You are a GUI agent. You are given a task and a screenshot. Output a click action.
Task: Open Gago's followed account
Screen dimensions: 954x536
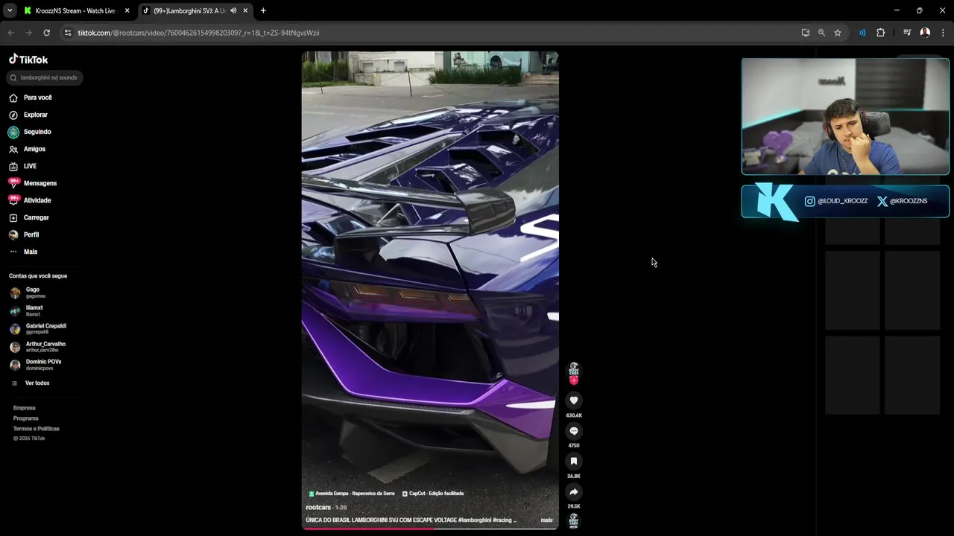coord(28,293)
